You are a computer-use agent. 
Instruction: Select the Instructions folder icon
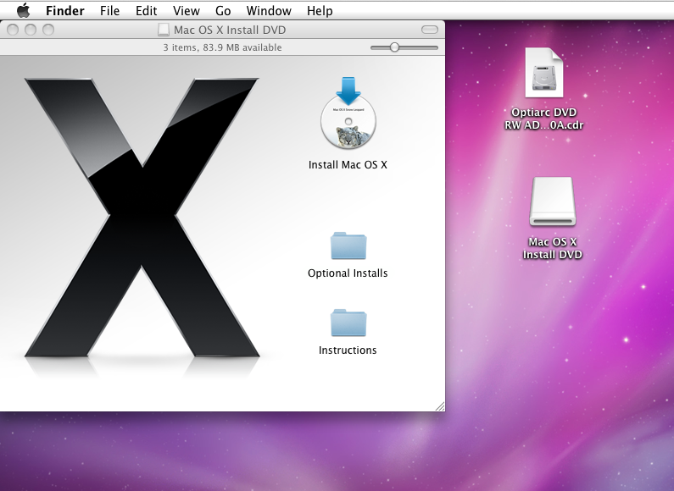coord(348,323)
